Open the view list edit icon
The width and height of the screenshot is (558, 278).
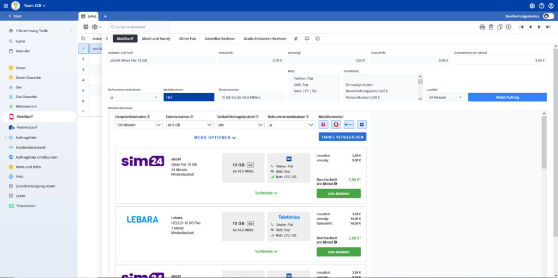coord(86,27)
